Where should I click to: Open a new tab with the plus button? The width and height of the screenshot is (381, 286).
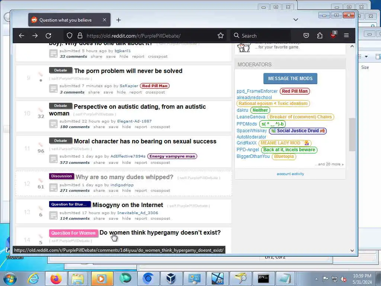(118, 20)
